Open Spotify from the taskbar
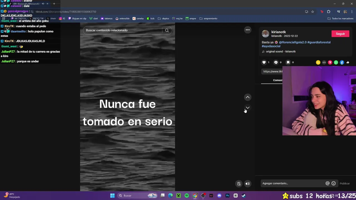Viewport: 356px width, 200px height. pyautogui.click(x=187, y=196)
